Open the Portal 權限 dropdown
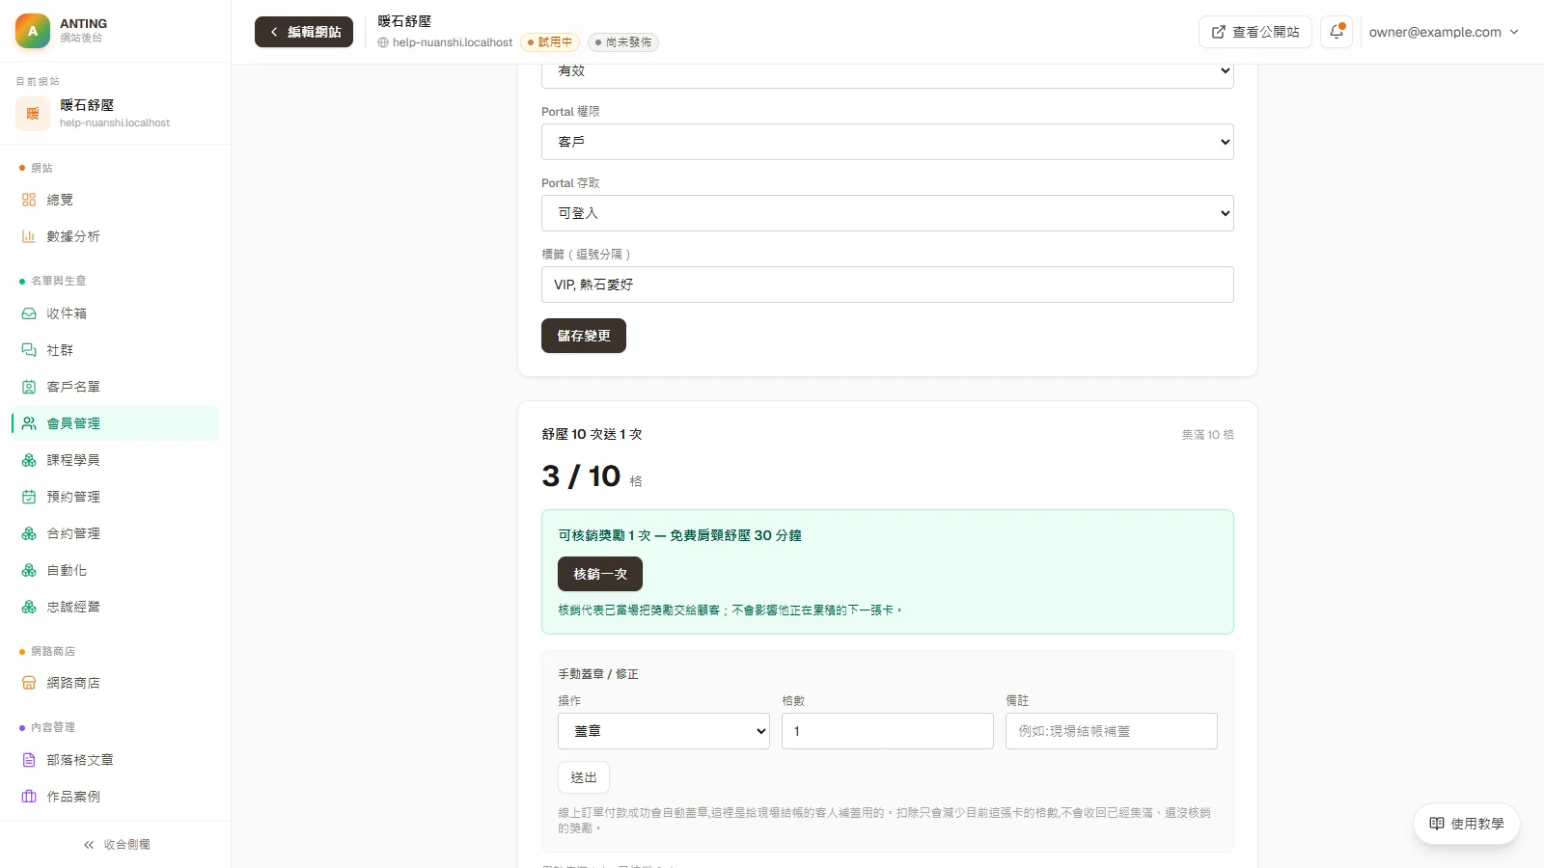 pyautogui.click(x=888, y=142)
